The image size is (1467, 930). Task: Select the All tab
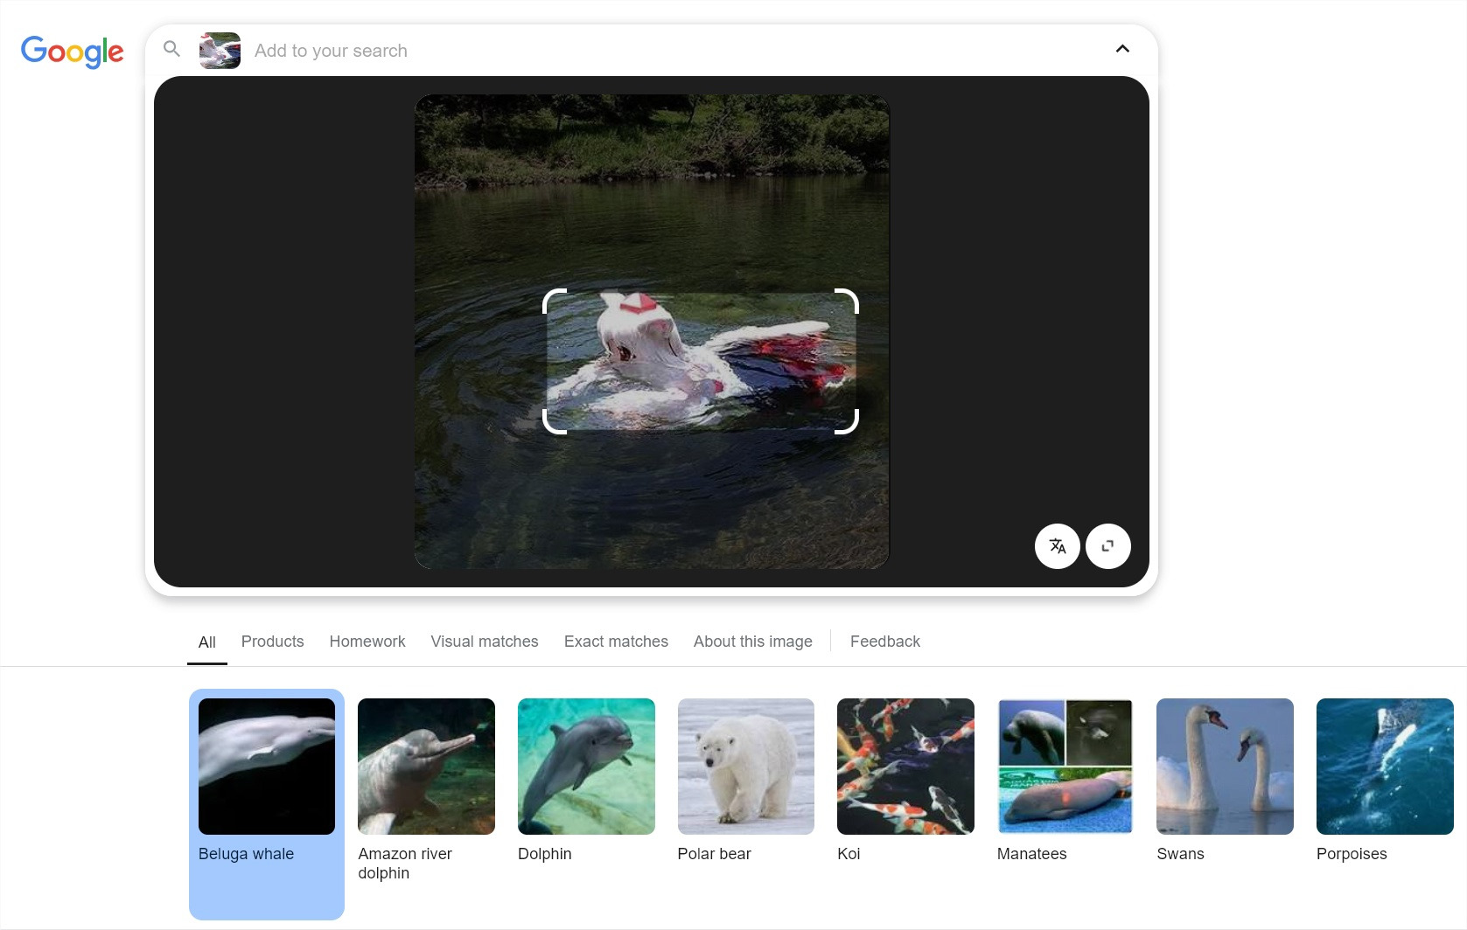click(x=207, y=642)
